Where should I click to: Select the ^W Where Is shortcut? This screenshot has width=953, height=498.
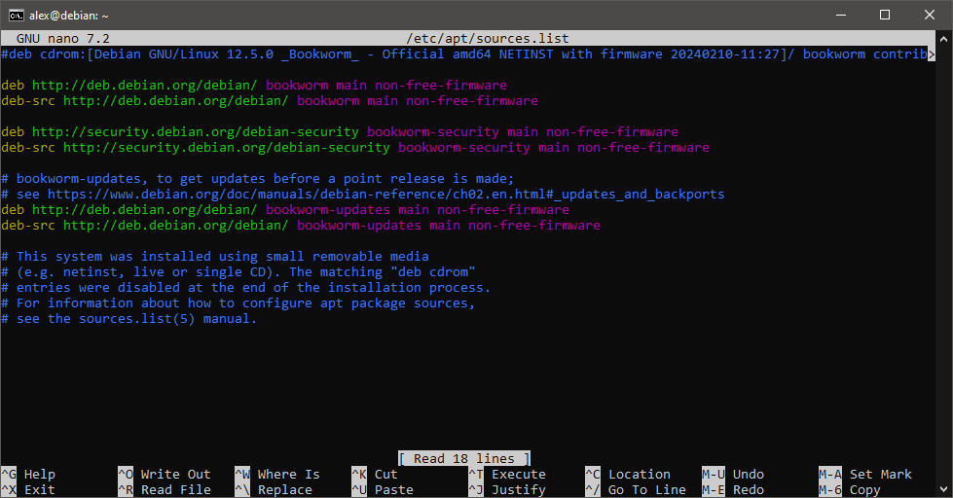[277, 475]
